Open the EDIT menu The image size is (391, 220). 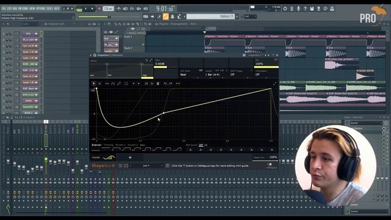coord(9,9)
